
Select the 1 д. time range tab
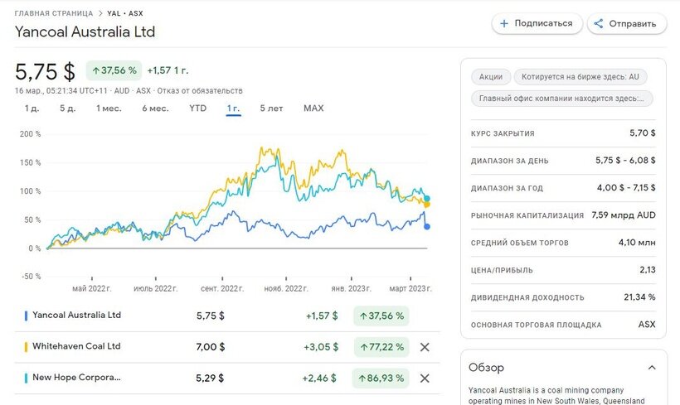click(x=32, y=108)
